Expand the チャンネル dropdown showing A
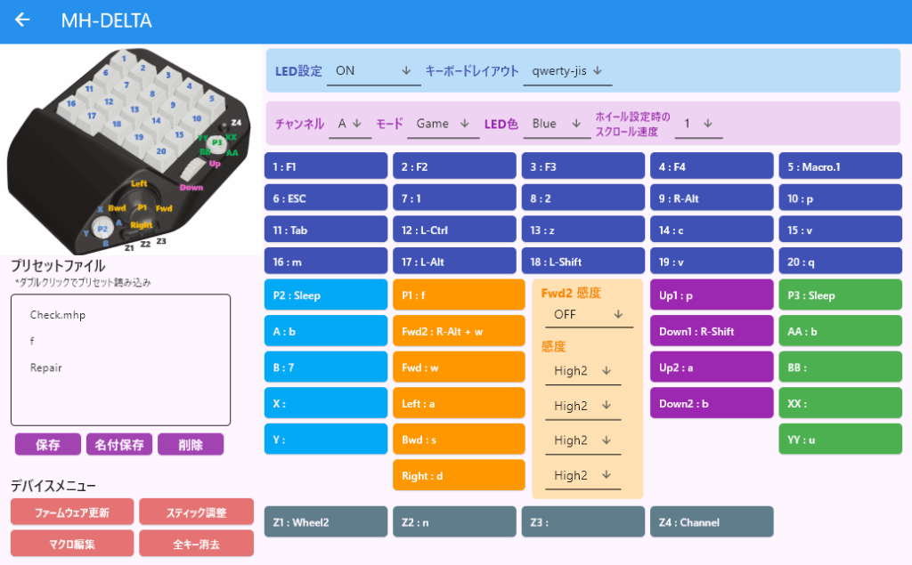Viewport: 912px width, 565px height. tap(351, 124)
